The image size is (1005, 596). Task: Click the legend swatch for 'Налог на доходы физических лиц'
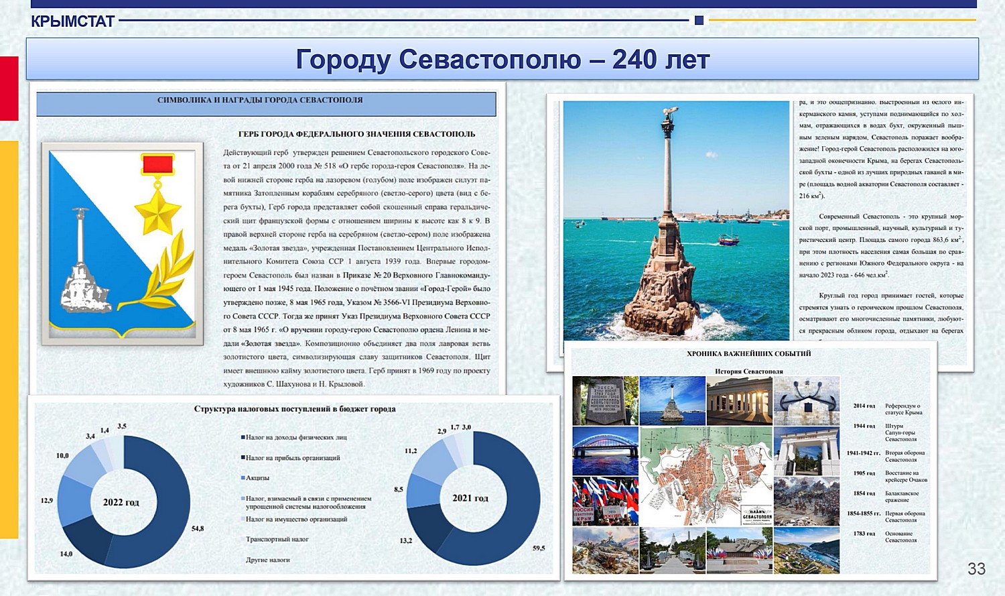[243, 438]
